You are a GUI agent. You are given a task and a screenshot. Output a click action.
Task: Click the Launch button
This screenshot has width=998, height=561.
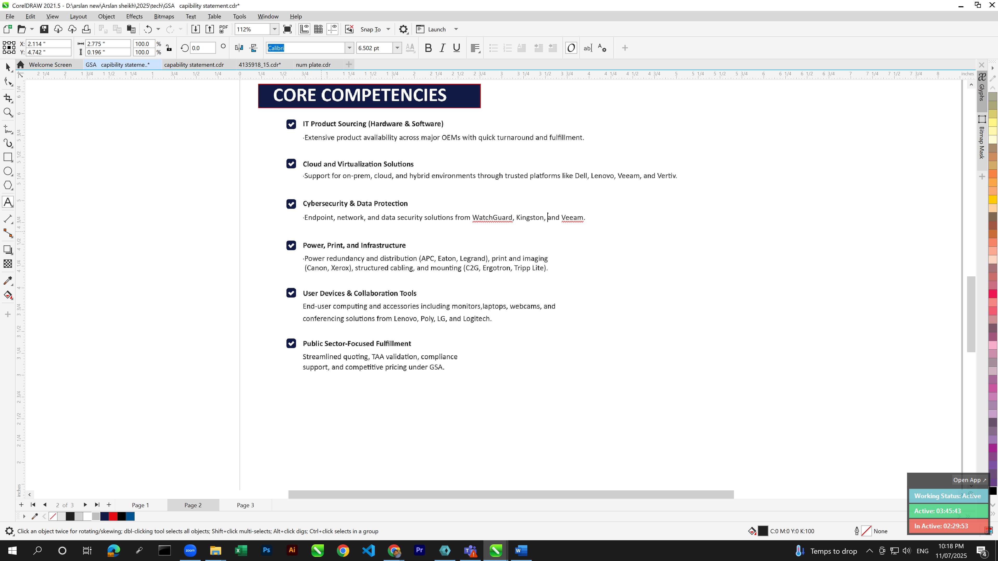point(431,29)
